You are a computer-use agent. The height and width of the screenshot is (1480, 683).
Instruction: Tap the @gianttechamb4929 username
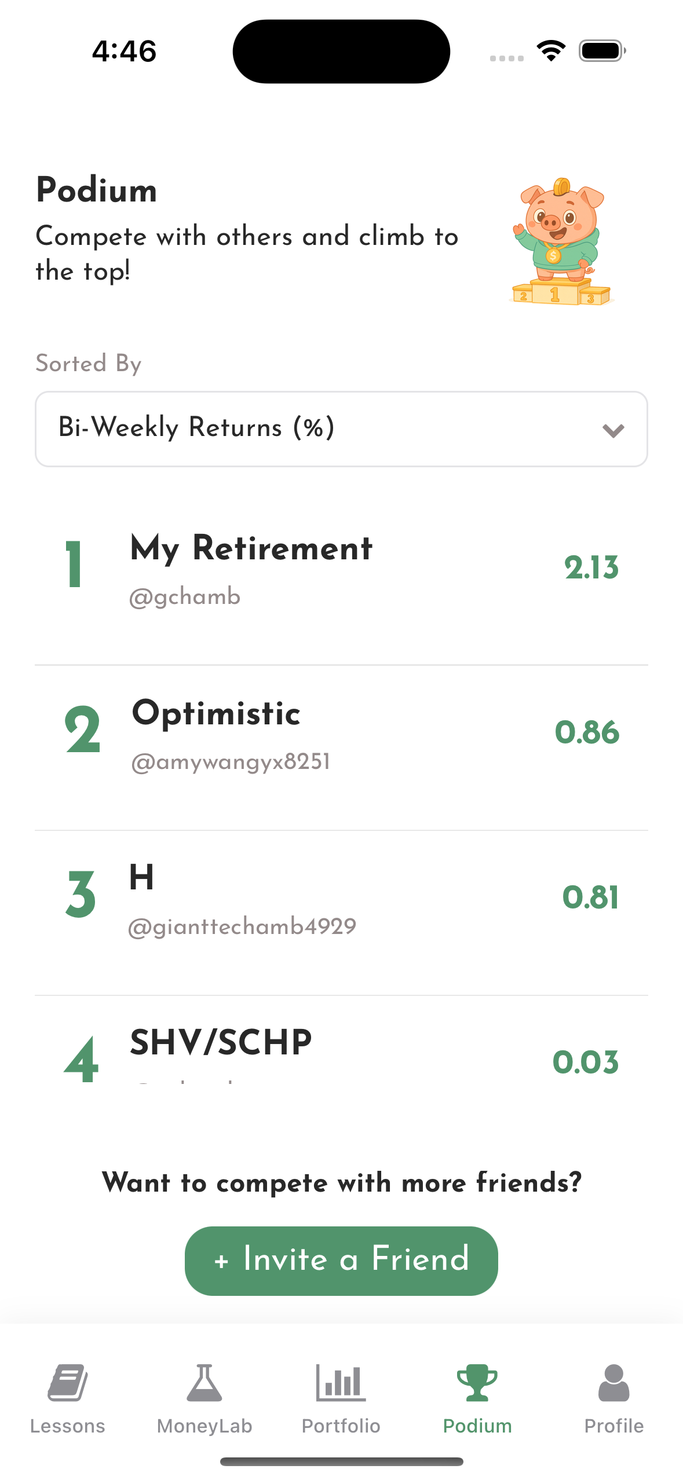[x=242, y=926]
